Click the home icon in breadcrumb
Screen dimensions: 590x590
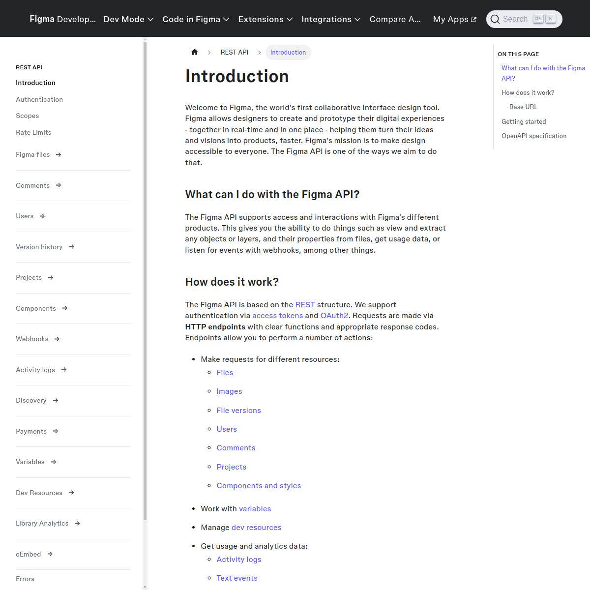pyautogui.click(x=195, y=52)
